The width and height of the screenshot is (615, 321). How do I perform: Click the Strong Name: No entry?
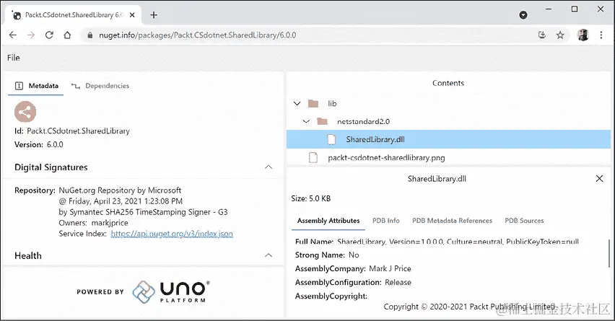coord(327,255)
